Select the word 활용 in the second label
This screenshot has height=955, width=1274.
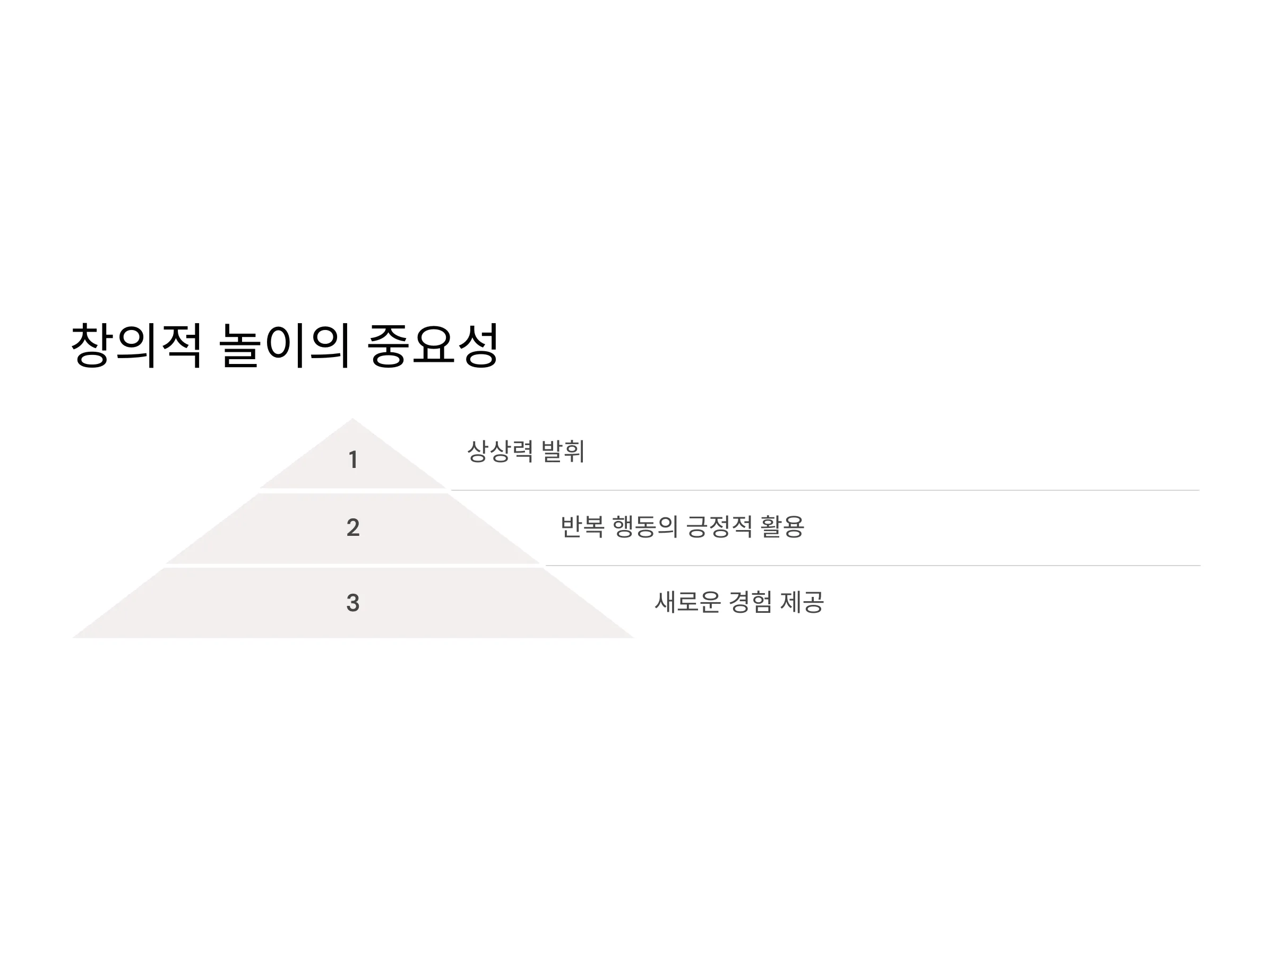point(782,527)
